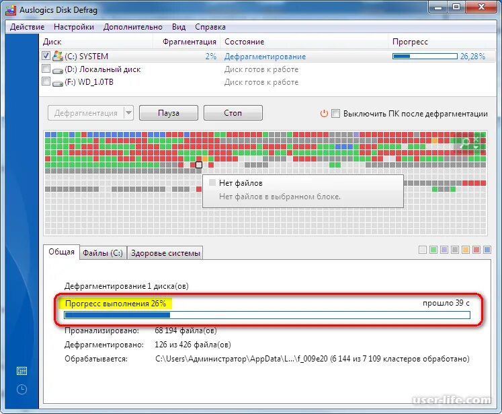This screenshot has height=414, width=502.
Task: Click the Диск column header
Action: (x=96, y=42)
